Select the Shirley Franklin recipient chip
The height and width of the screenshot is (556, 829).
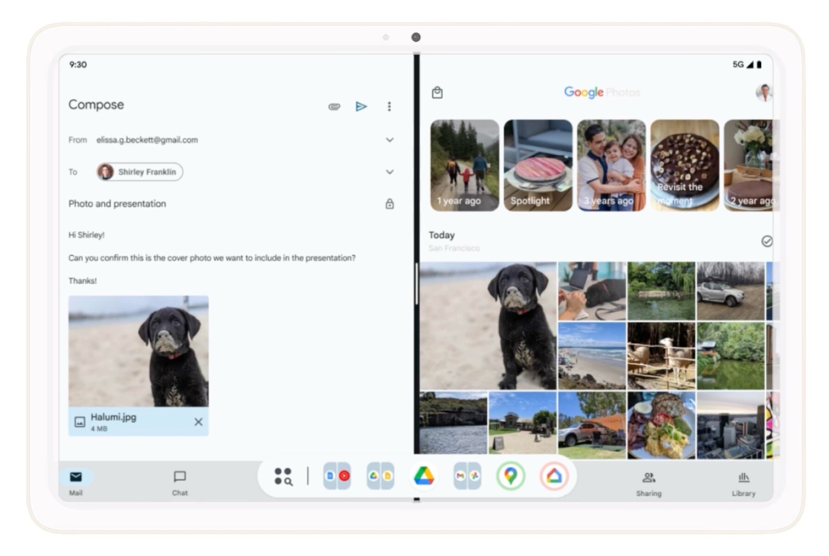140,172
